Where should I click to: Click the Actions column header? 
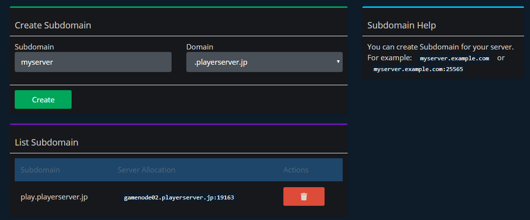coord(296,170)
